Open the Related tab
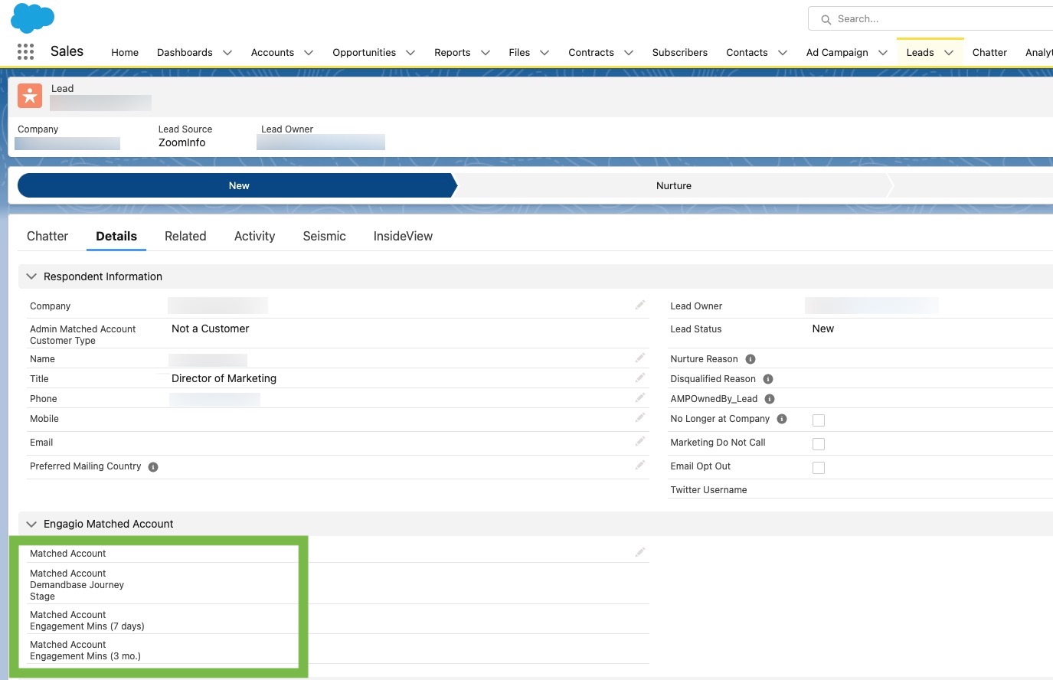Screen dimensions: 1053x680 [x=185, y=237]
